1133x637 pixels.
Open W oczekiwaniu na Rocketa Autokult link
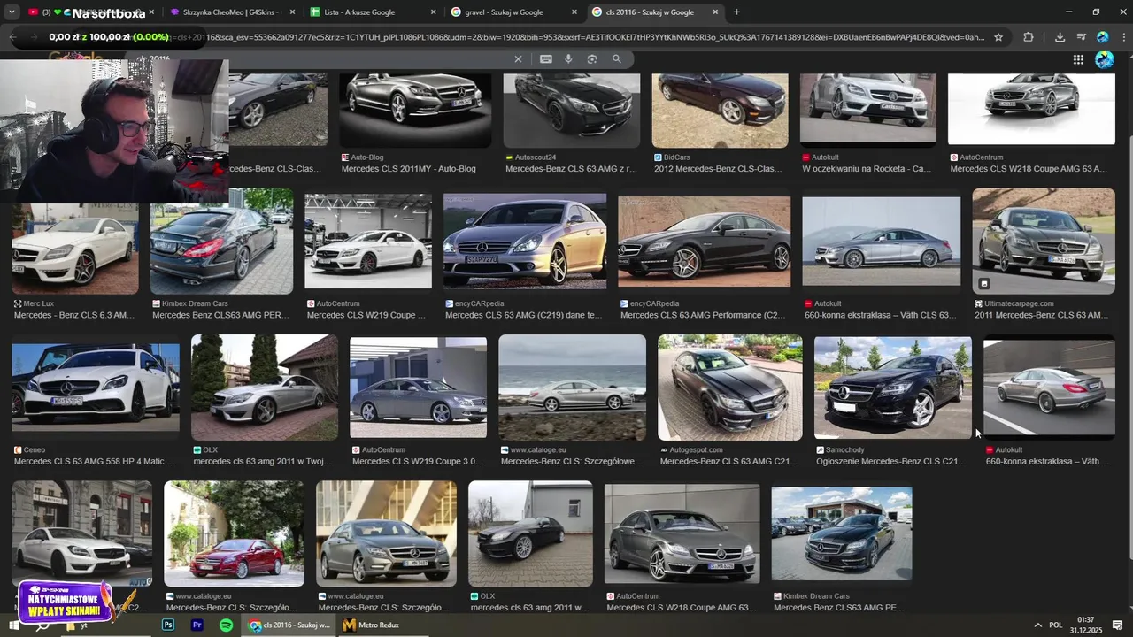tap(867, 168)
